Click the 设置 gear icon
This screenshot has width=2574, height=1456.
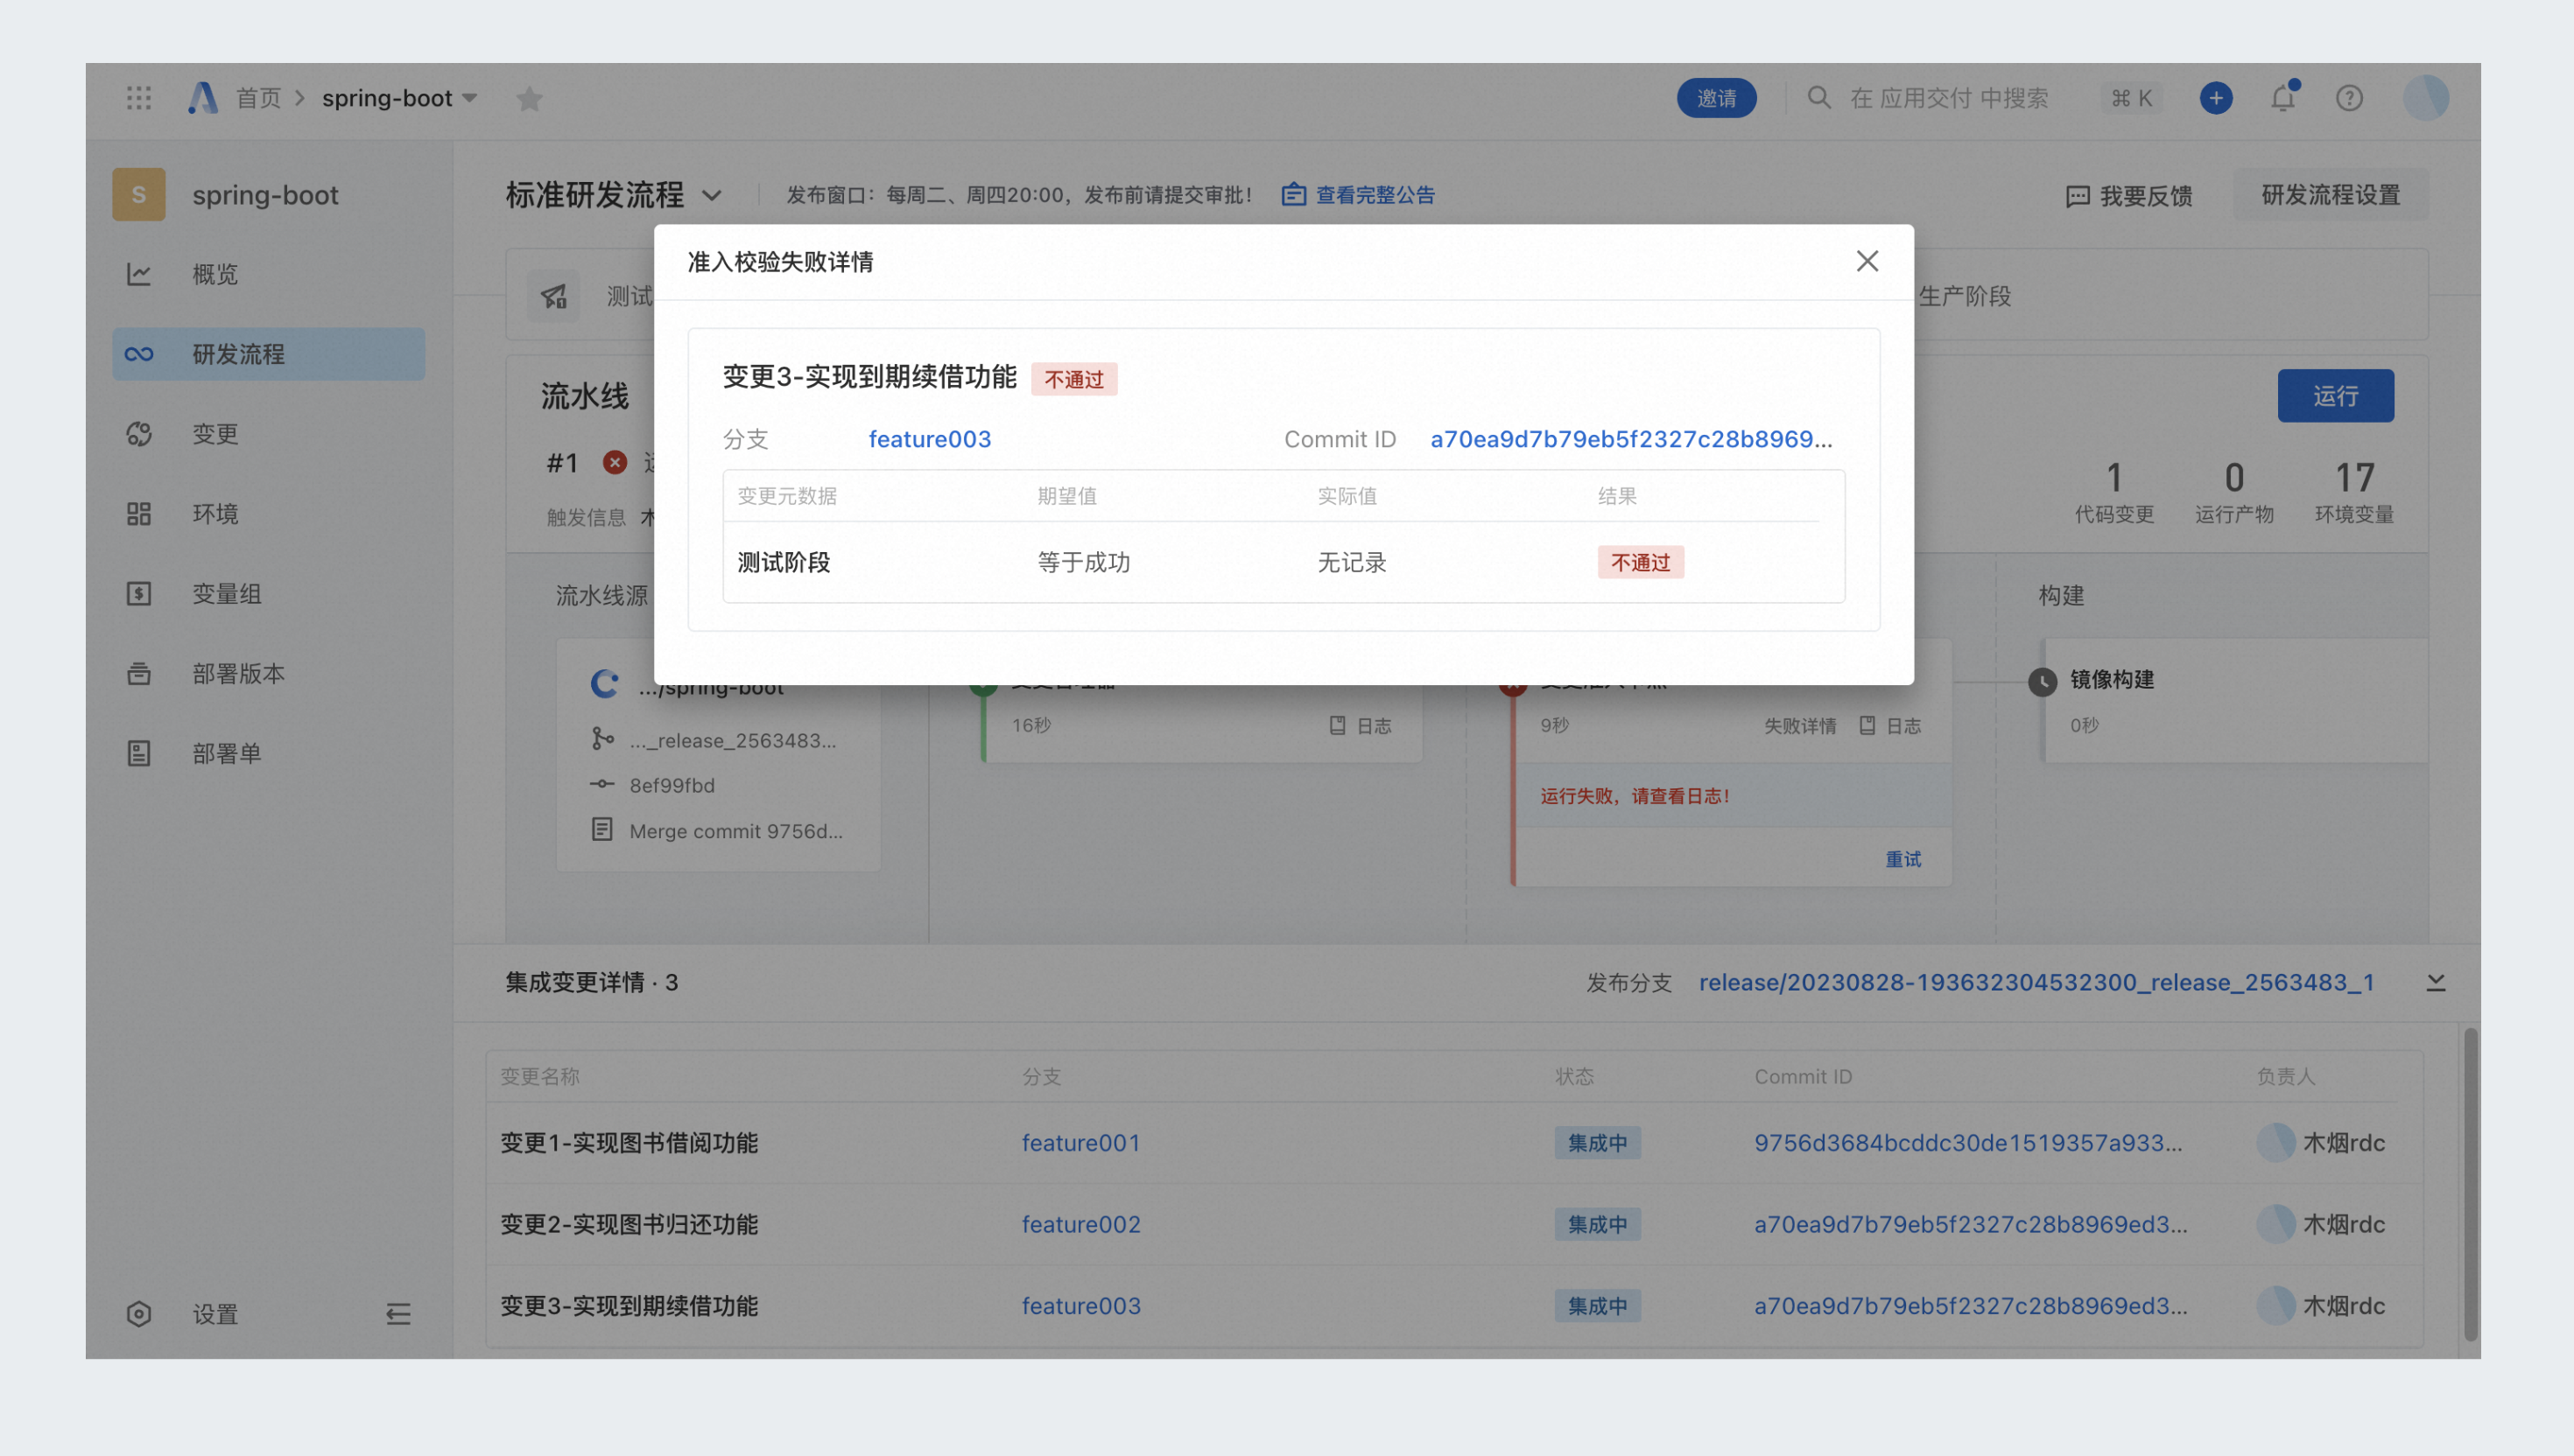pyautogui.click(x=139, y=1314)
